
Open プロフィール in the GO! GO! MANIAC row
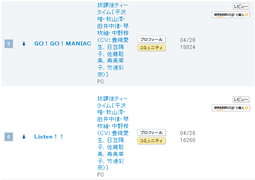tap(152, 39)
